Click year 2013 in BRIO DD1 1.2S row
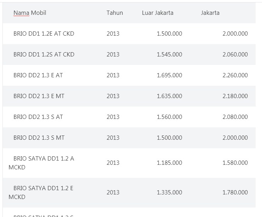Viewport: 262px width, 217px height. click(113, 54)
